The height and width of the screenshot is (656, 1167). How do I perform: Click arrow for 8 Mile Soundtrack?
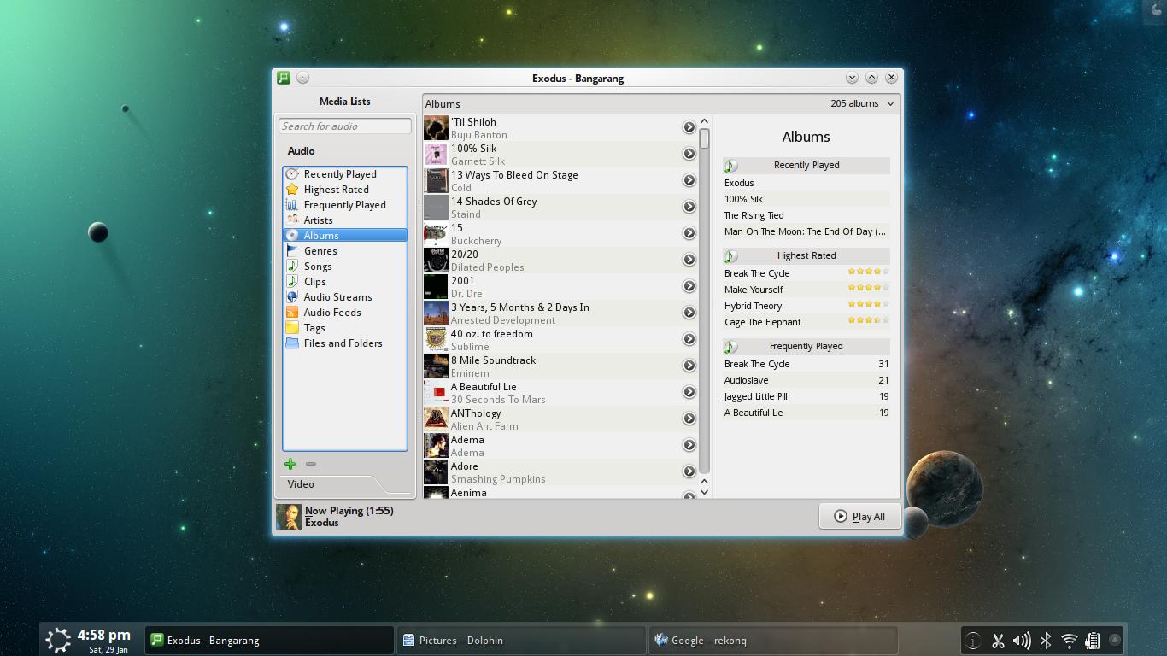(x=689, y=366)
